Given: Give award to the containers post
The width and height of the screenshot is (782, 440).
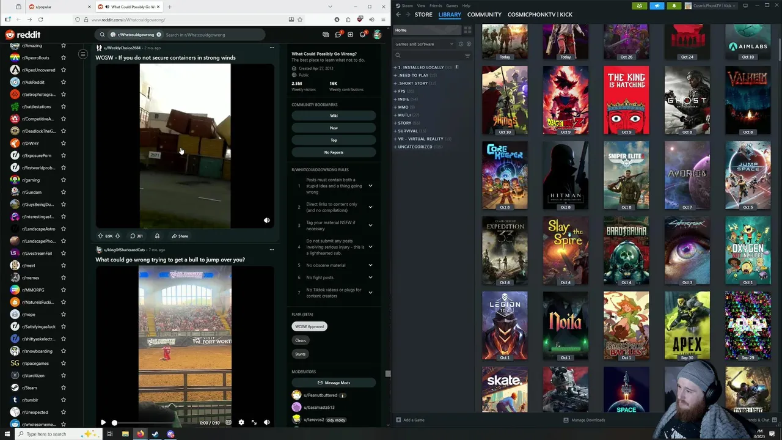Looking at the screenshot, I should point(157,236).
